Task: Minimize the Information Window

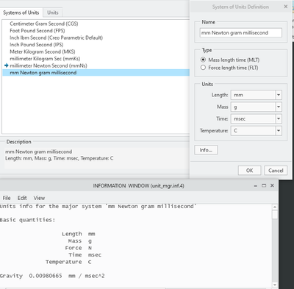Action: 256,186
